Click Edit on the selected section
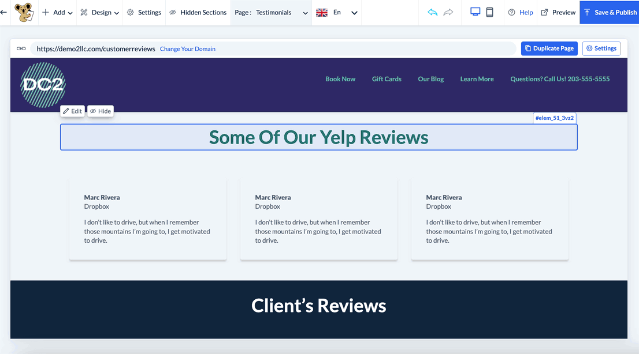 point(73,111)
